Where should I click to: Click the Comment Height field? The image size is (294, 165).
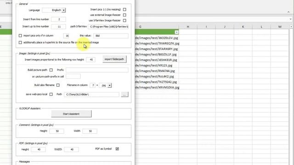click(57, 131)
